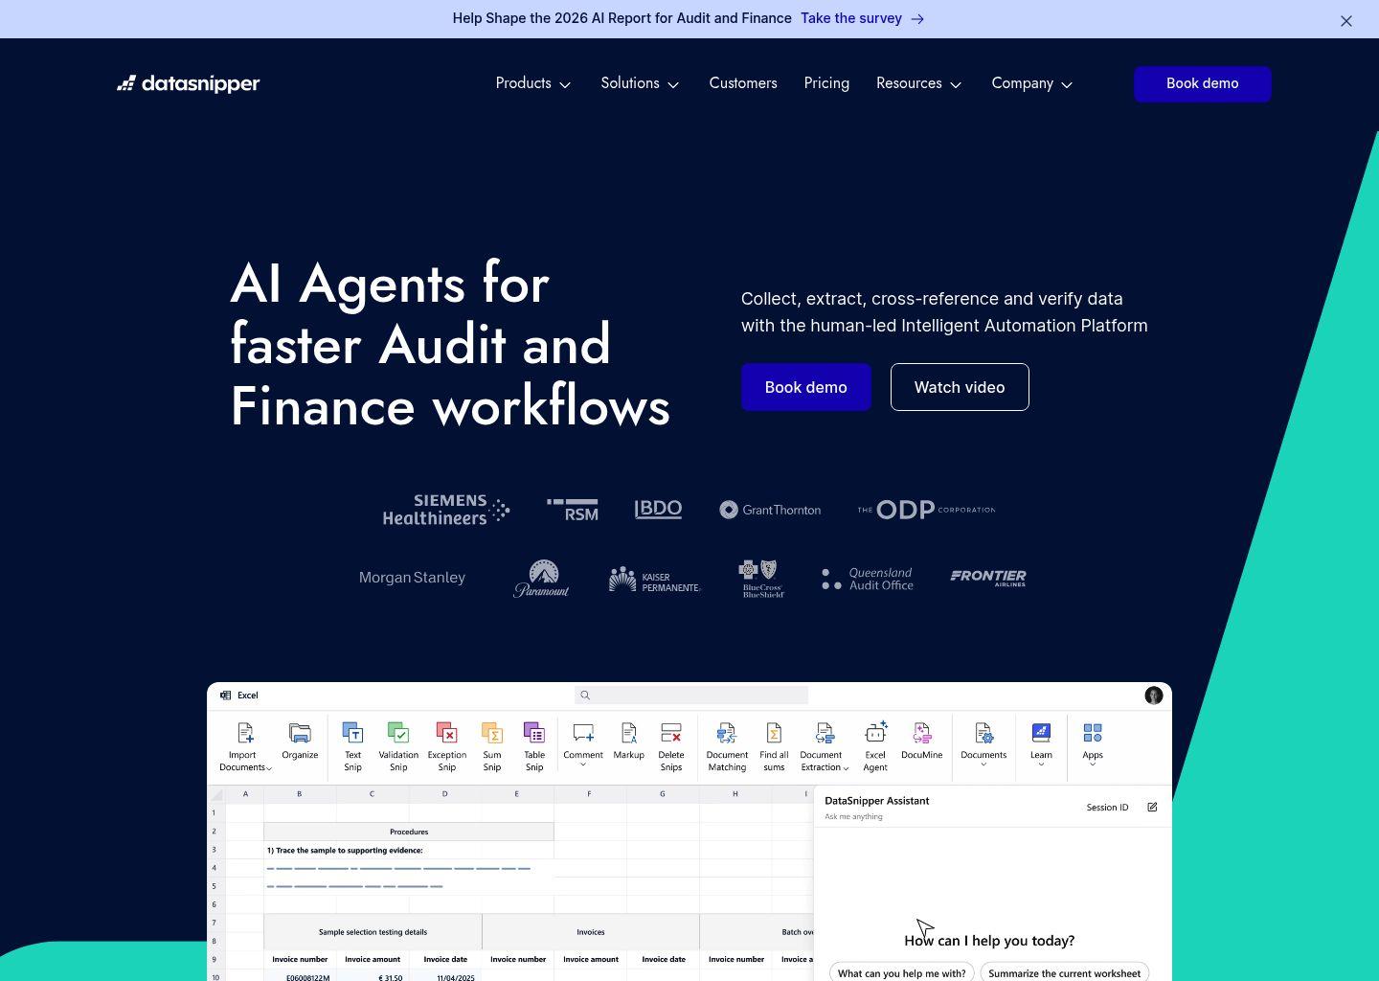
Task: Click the Delete Snips icon
Action: point(671,734)
